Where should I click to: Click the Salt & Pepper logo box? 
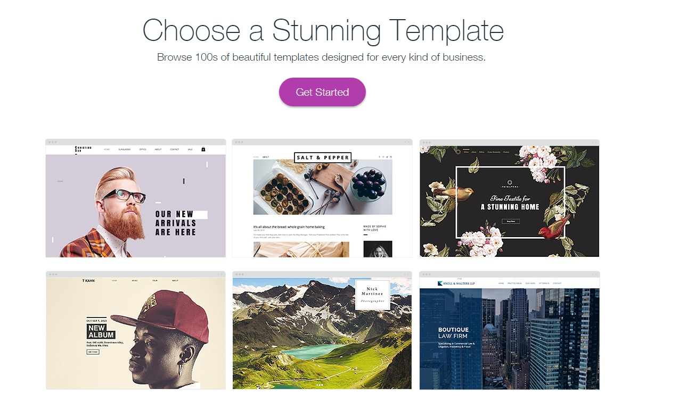point(323,157)
